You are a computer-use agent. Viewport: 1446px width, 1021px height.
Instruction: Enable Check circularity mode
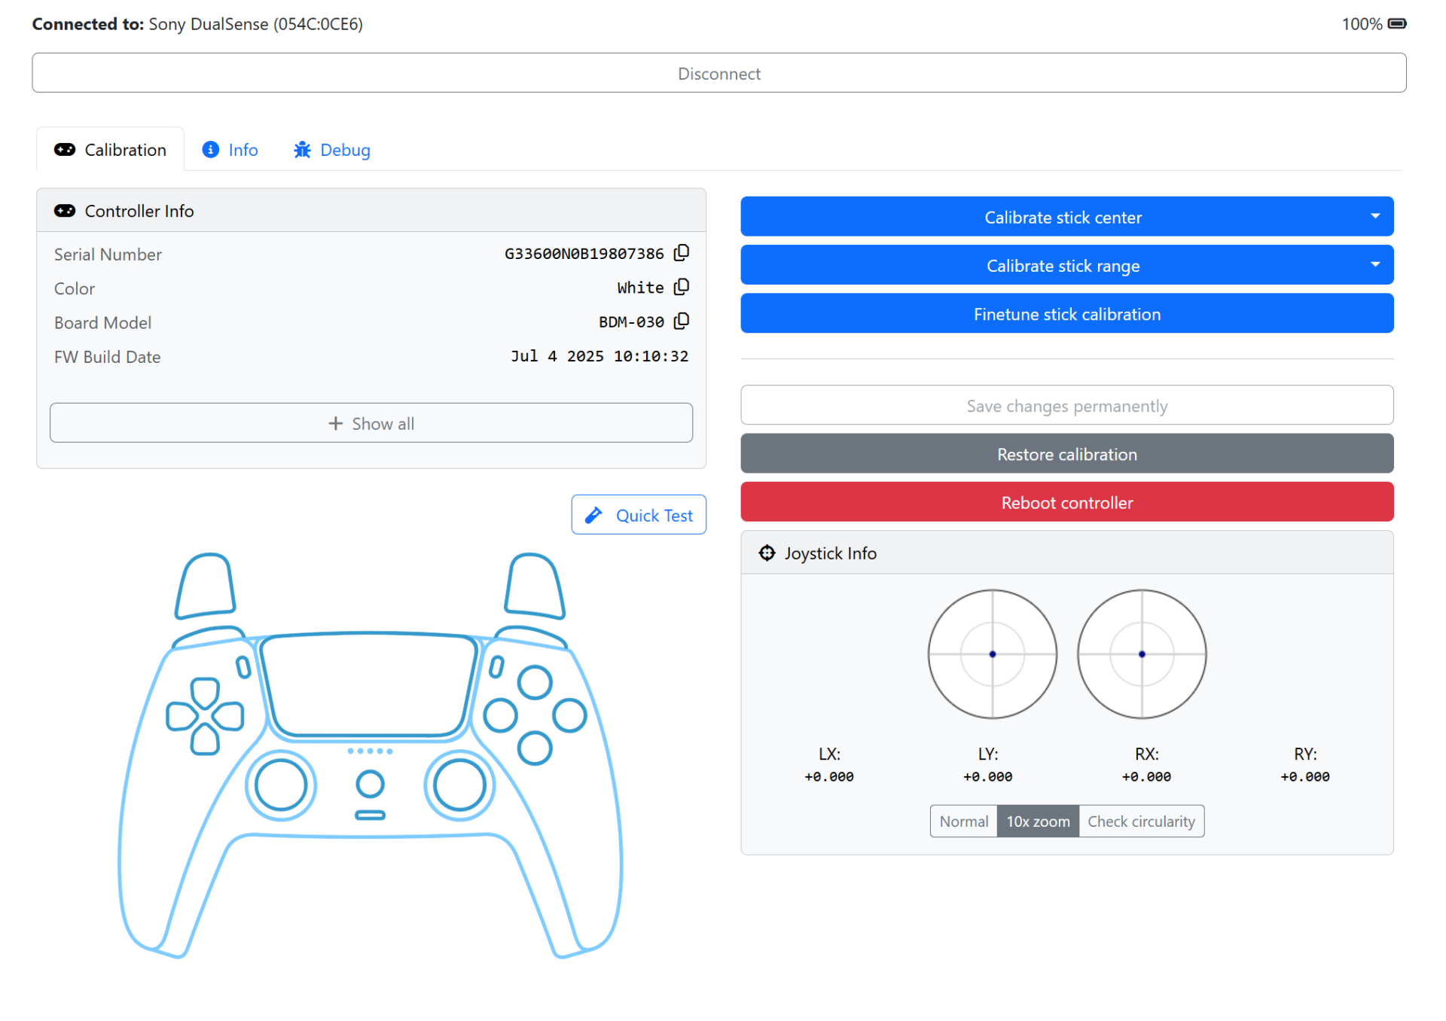click(x=1141, y=821)
